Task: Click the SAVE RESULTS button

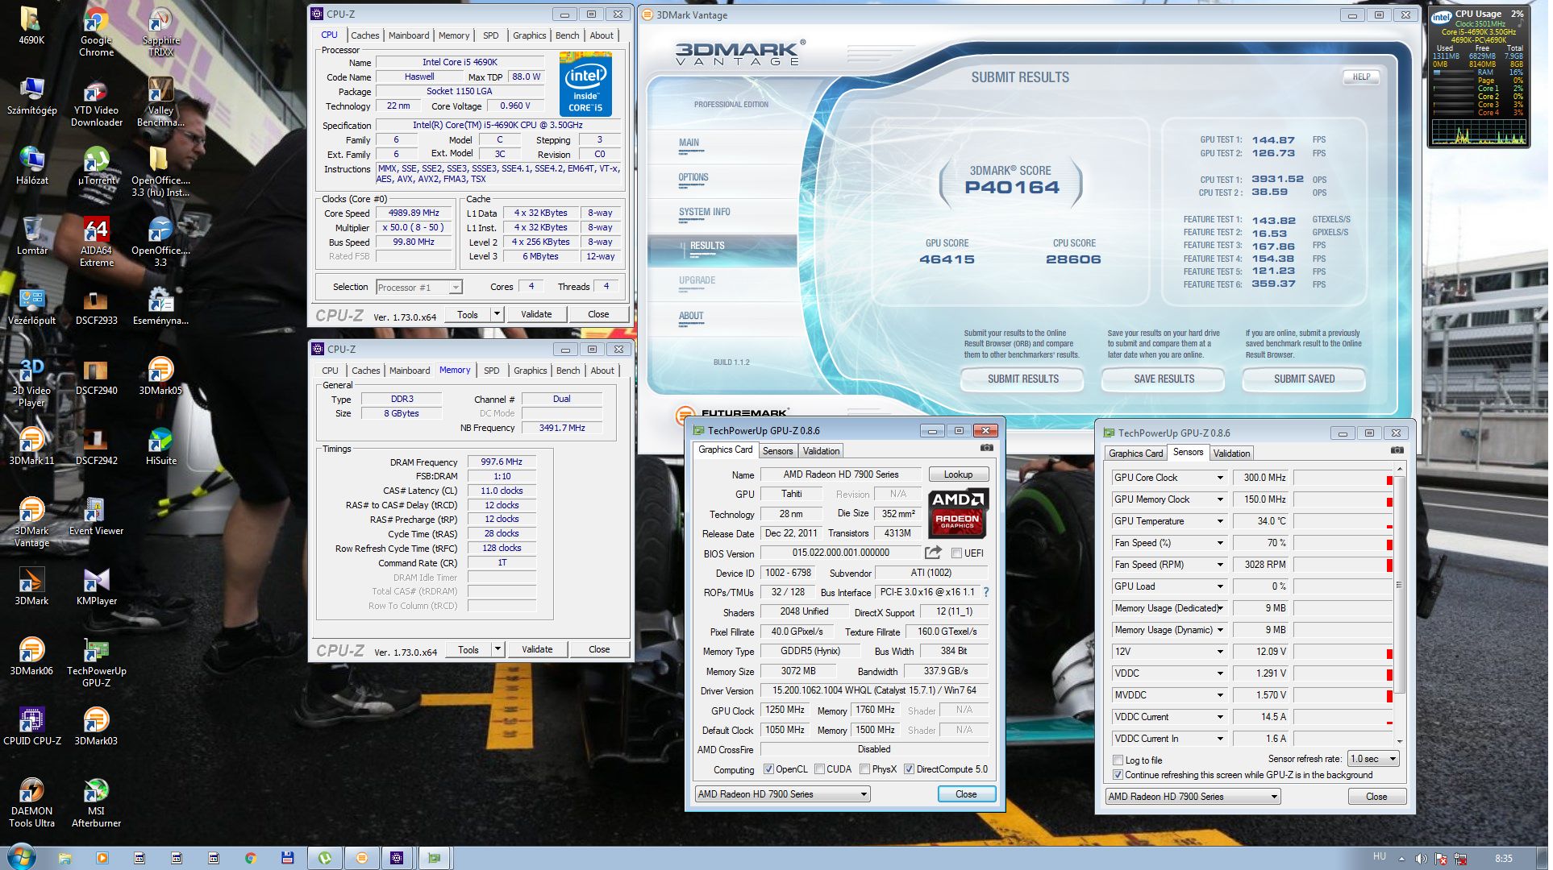Action: pyautogui.click(x=1164, y=379)
